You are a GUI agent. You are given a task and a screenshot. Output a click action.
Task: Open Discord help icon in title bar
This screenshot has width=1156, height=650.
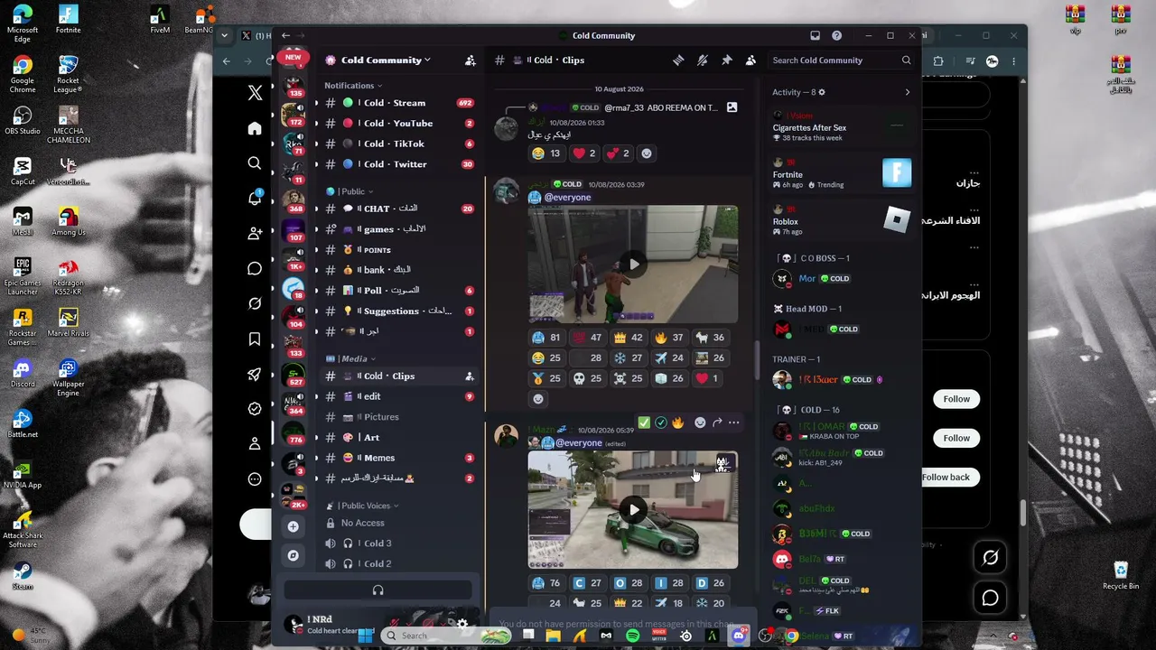click(x=837, y=36)
